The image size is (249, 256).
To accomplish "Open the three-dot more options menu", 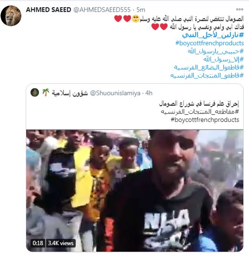I will click(239, 10).
